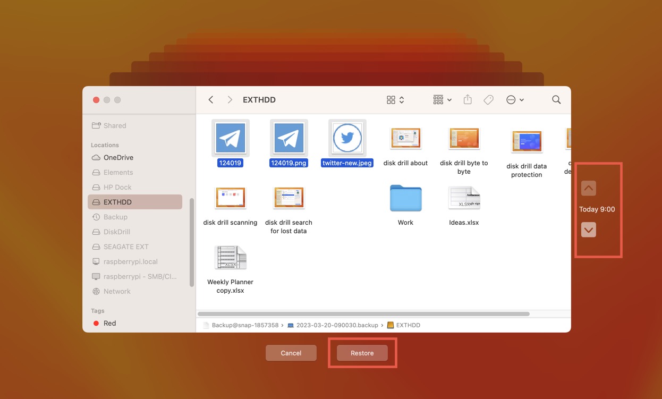Open the Work folder
Screen dimensions: 662x399
(x=405, y=199)
